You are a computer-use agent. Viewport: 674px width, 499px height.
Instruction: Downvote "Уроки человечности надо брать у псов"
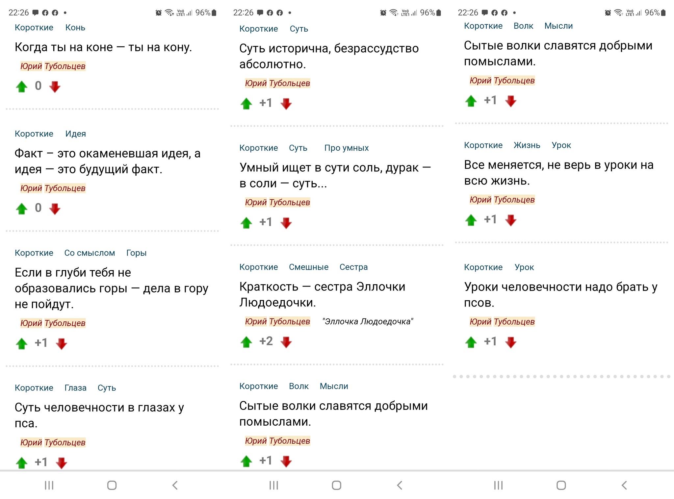coord(511,342)
